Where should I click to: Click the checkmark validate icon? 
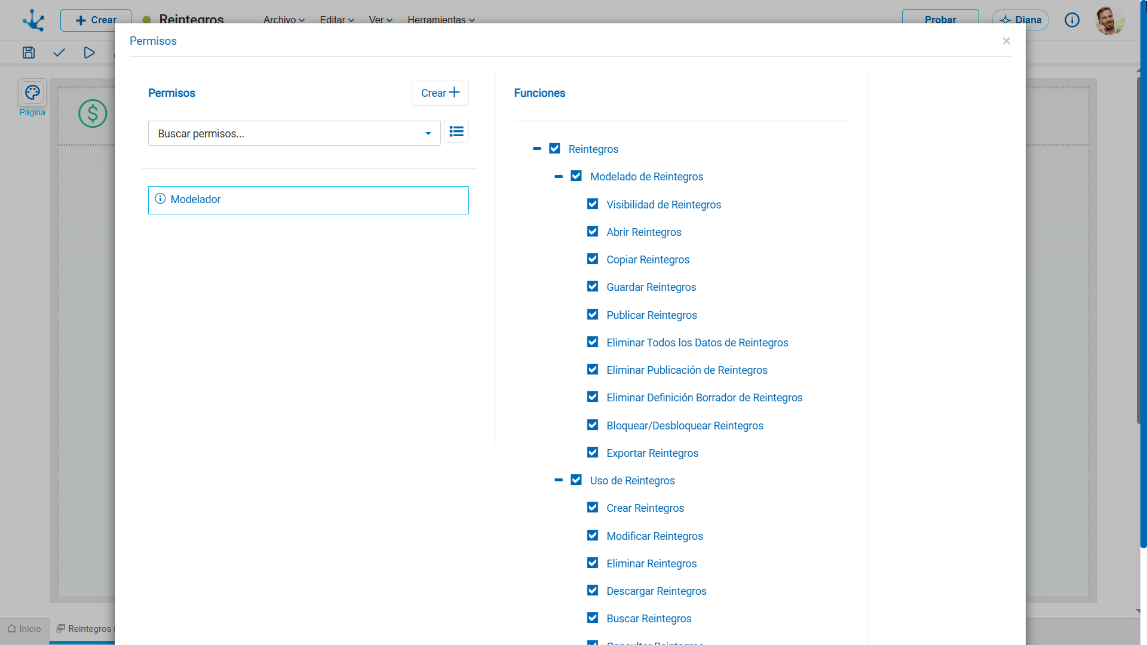[x=59, y=53]
